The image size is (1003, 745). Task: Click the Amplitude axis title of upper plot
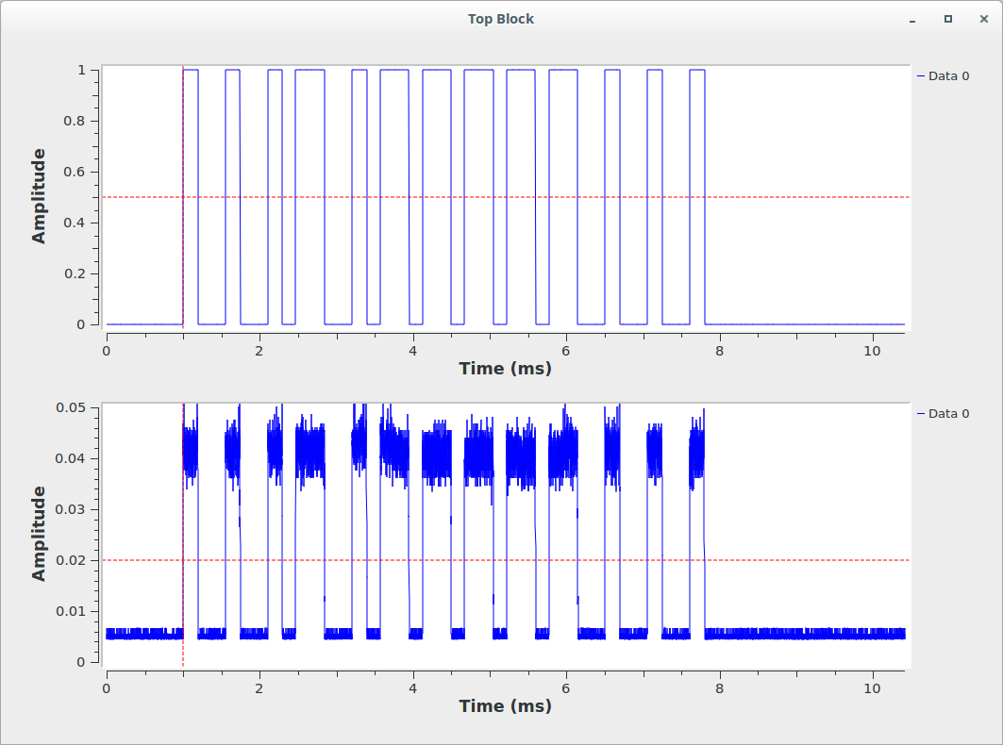[x=39, y=196]
